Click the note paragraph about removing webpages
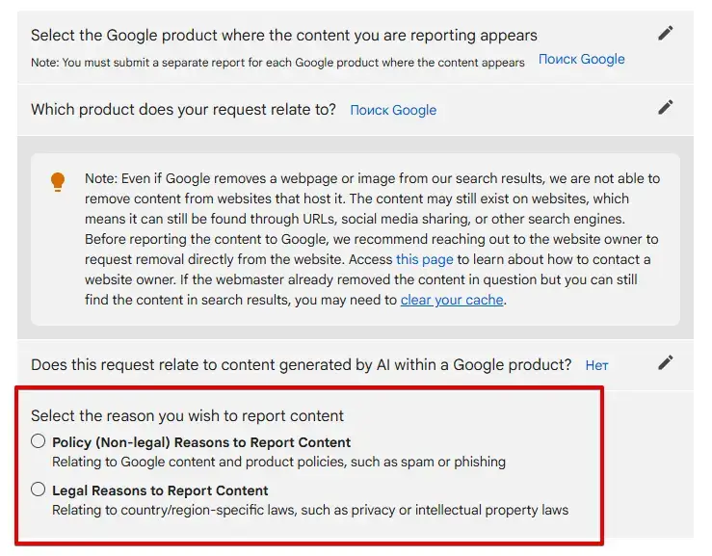This screenshot has width=712, height=556. (372, 239)
